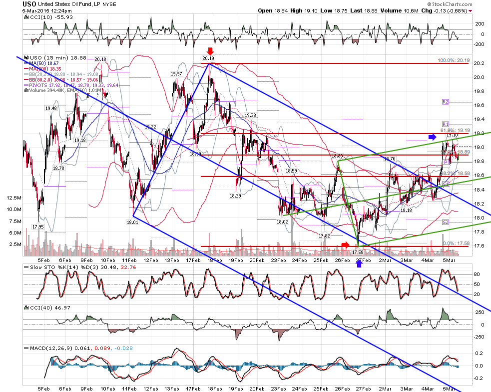Click the red down triangle after Chg
Image resolution: width=491 pixels, height=392 pixels.
pos(471,11)
